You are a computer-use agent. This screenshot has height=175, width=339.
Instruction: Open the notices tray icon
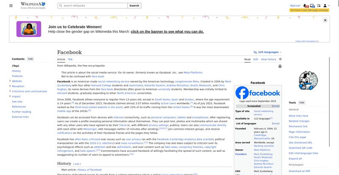coord(312,6)
